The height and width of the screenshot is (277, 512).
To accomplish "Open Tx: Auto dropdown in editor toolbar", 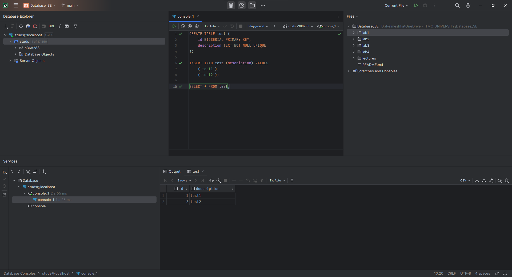I will click(212, 26).
